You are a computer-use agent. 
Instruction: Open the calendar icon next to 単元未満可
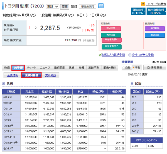[x=101, y=6]
